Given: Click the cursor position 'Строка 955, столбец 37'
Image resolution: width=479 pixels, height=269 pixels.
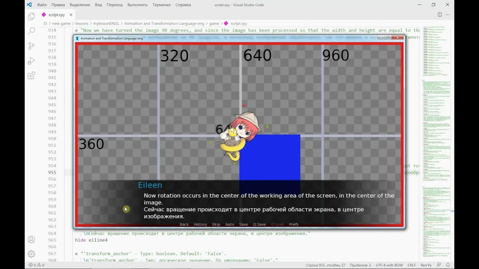Looking at the screenshot, I should (x=326, y=265).
